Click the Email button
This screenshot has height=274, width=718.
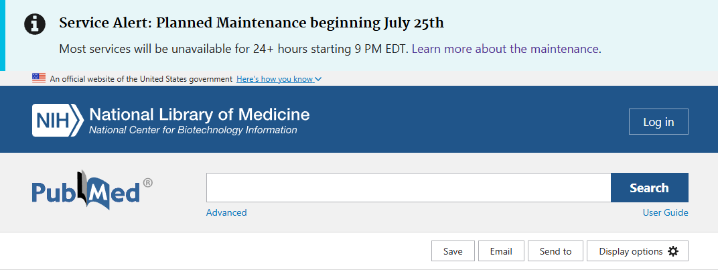(501, 251)
